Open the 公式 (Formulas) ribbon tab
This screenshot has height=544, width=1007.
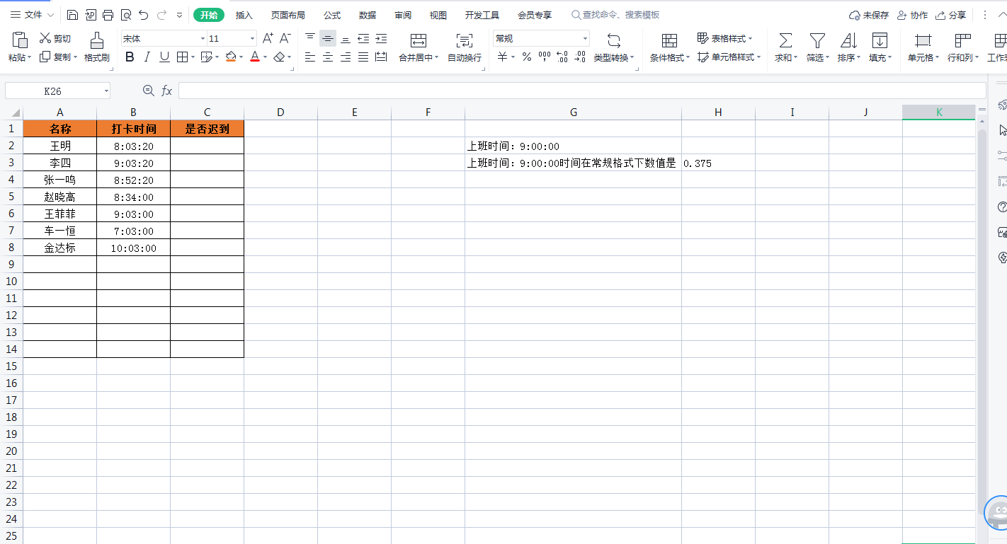point(332,15)
